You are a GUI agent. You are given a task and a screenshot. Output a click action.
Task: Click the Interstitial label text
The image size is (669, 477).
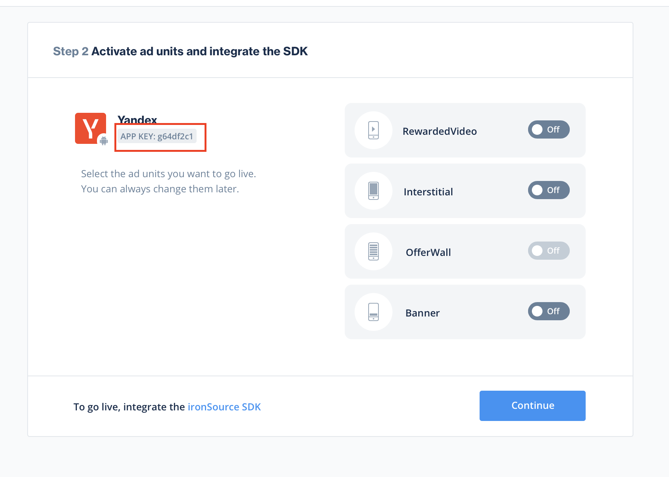pyautogui.click(x=428, y=192)
